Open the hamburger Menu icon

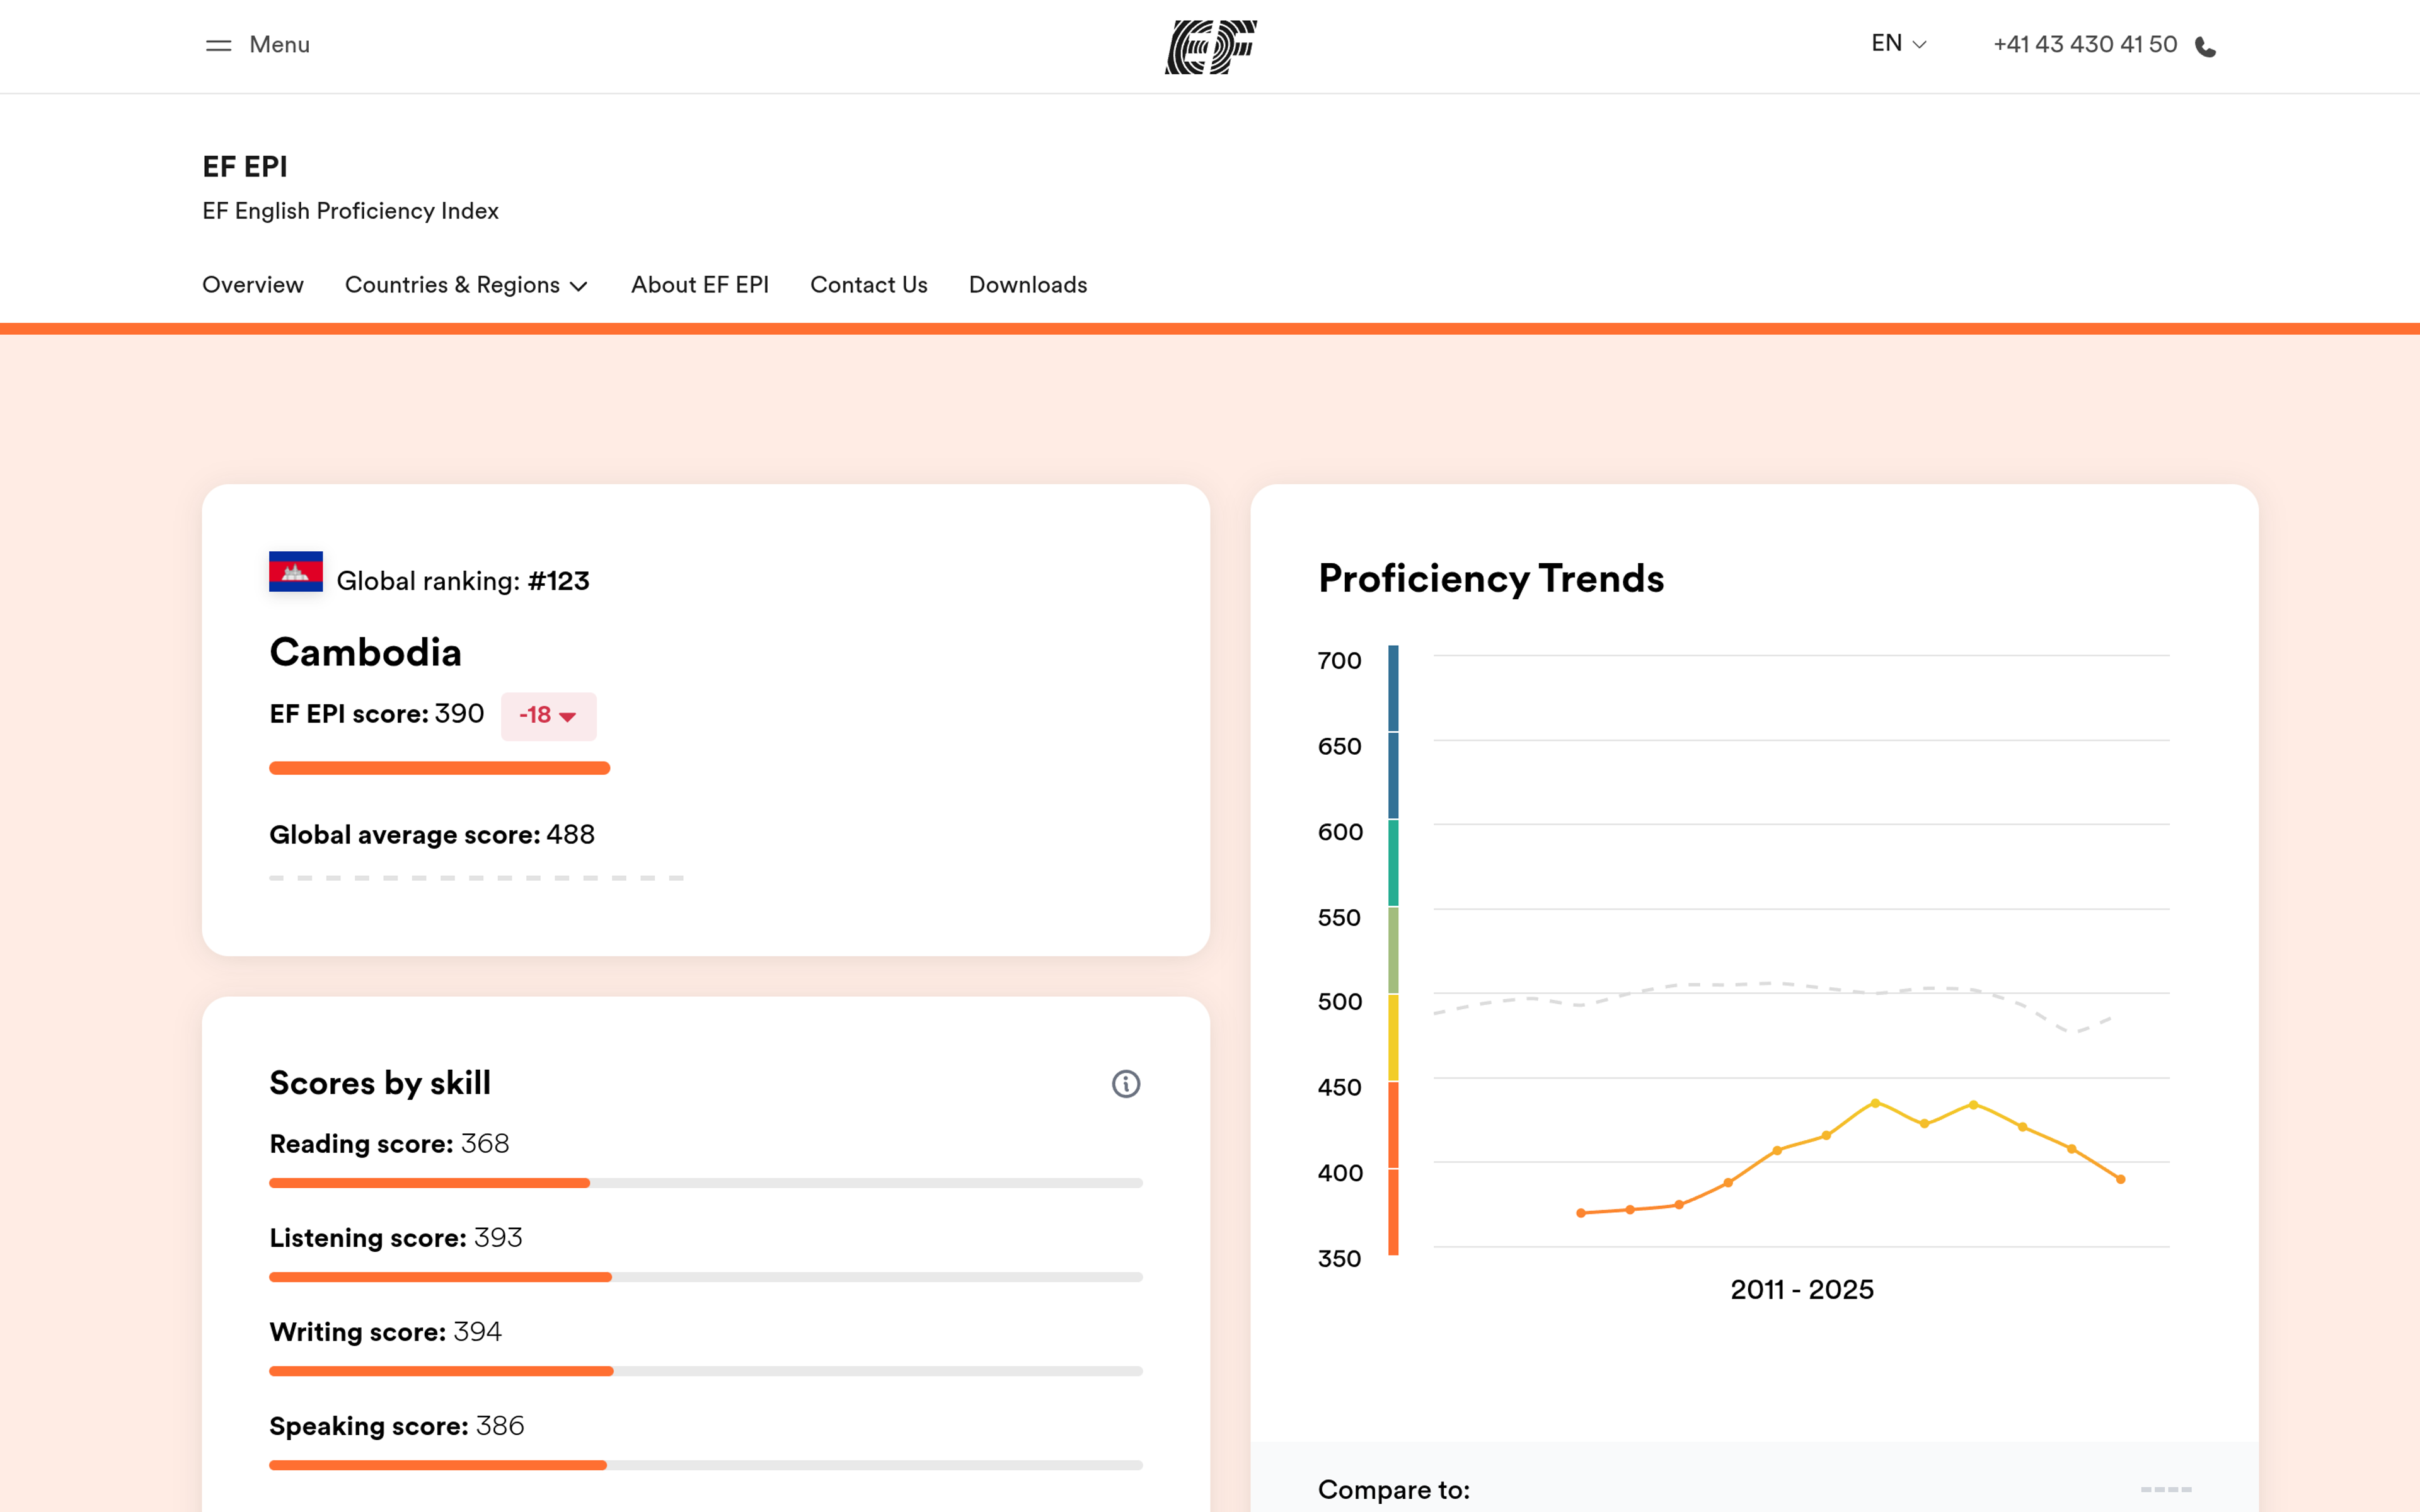(x=218, y=45)
